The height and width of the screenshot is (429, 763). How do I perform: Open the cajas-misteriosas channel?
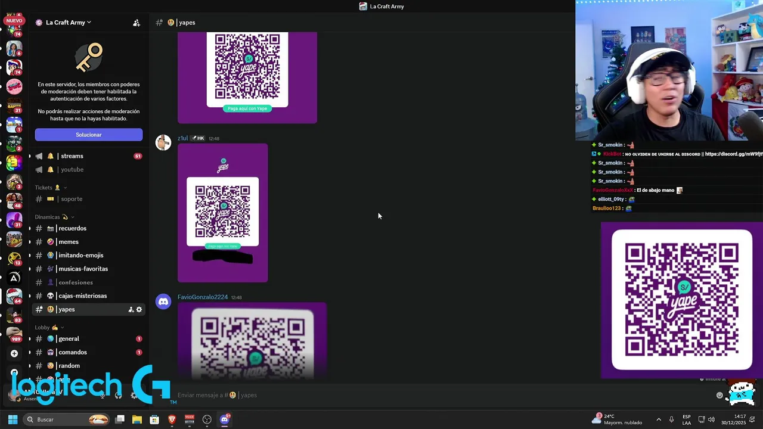(x=87, y=296)
